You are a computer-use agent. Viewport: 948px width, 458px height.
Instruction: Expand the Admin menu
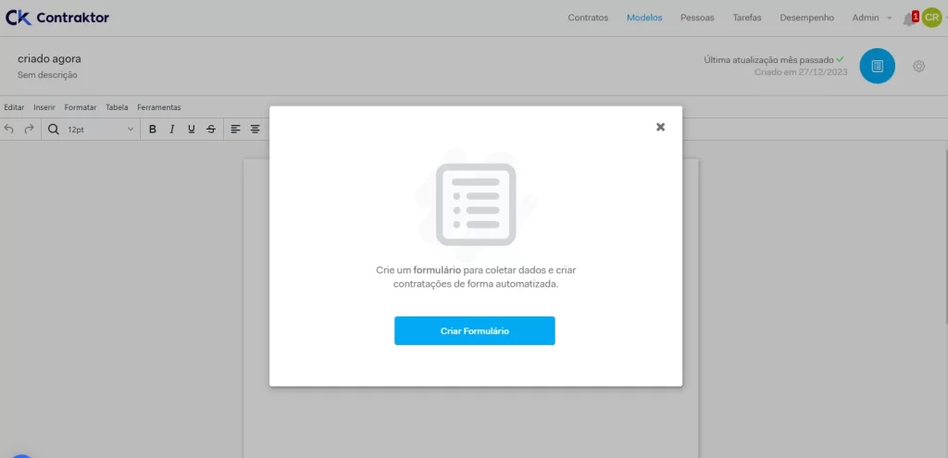pos(872,18)
